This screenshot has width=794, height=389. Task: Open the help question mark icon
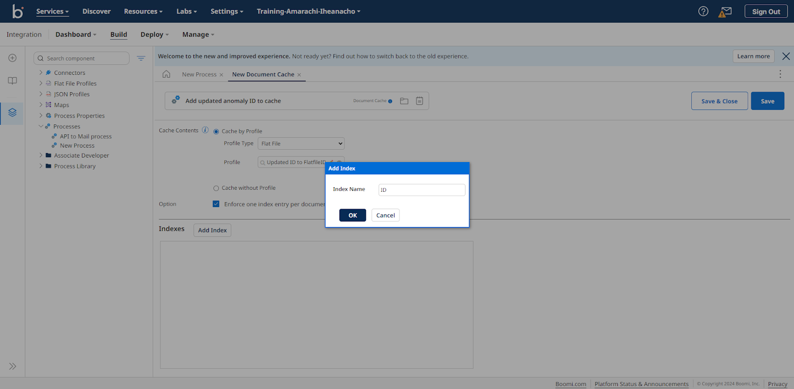[x=703, y=11]
